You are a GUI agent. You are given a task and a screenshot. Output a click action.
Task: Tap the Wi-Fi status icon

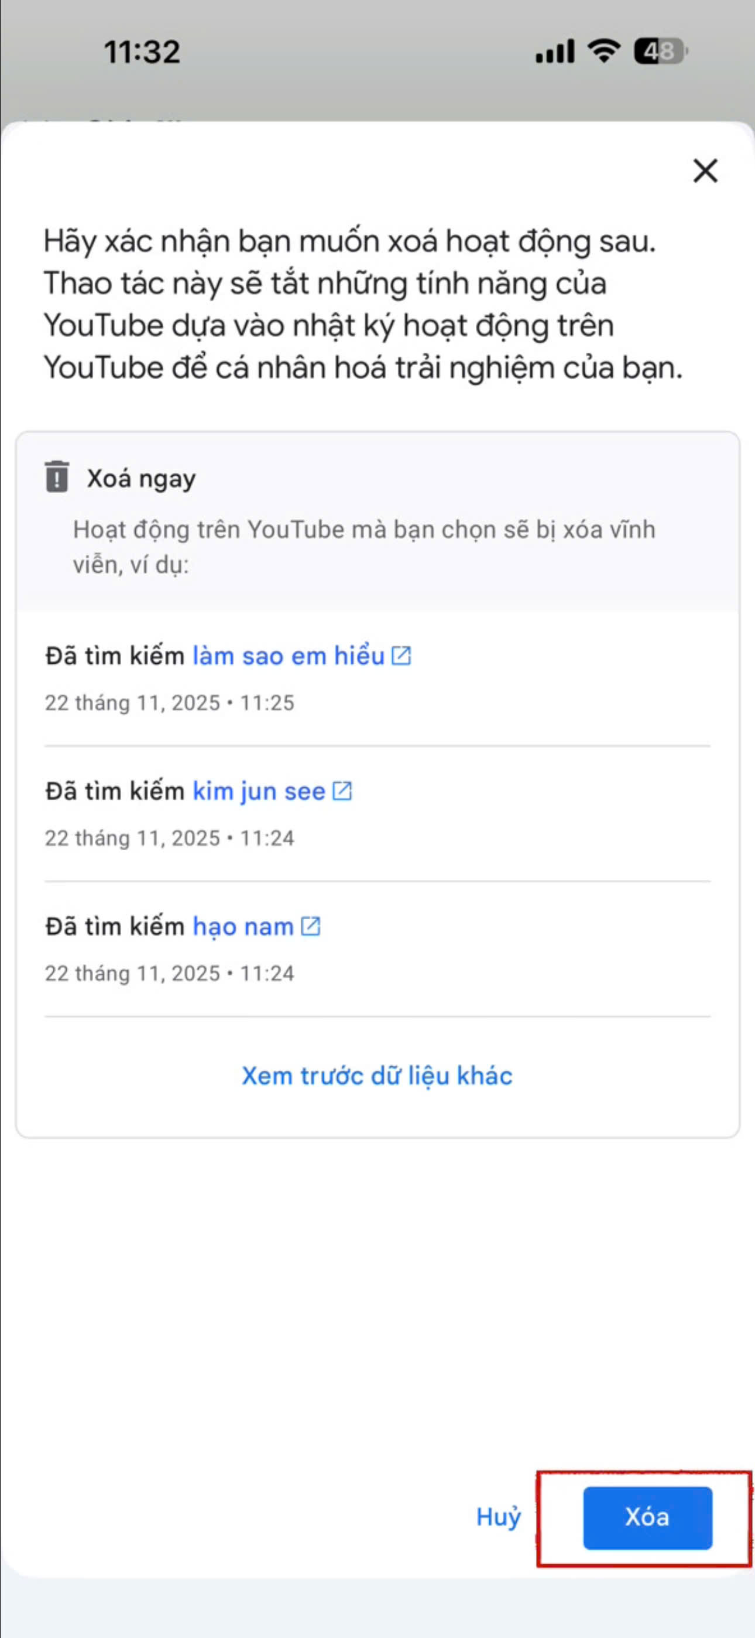click(x=604, y=51)
